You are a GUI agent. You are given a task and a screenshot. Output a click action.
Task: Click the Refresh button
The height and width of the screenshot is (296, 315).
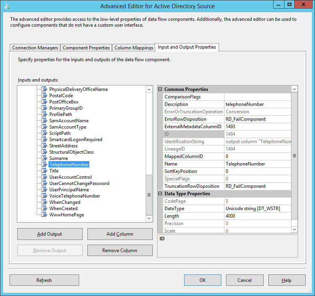[44, 280]
